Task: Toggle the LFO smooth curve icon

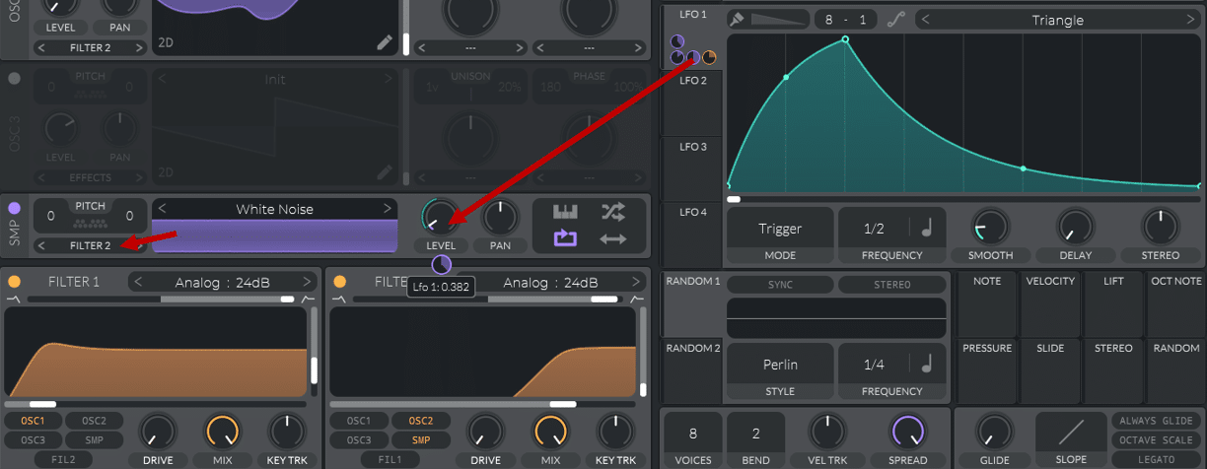Action: tap(895, 20)
